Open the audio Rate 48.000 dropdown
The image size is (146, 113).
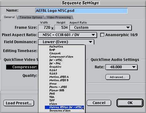pos(121,67)
